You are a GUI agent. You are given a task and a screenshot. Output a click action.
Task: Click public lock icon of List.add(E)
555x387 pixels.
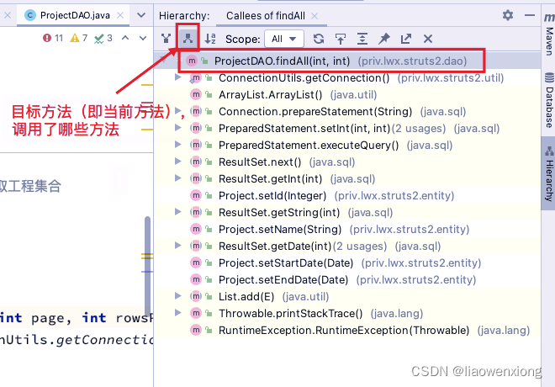209,296
